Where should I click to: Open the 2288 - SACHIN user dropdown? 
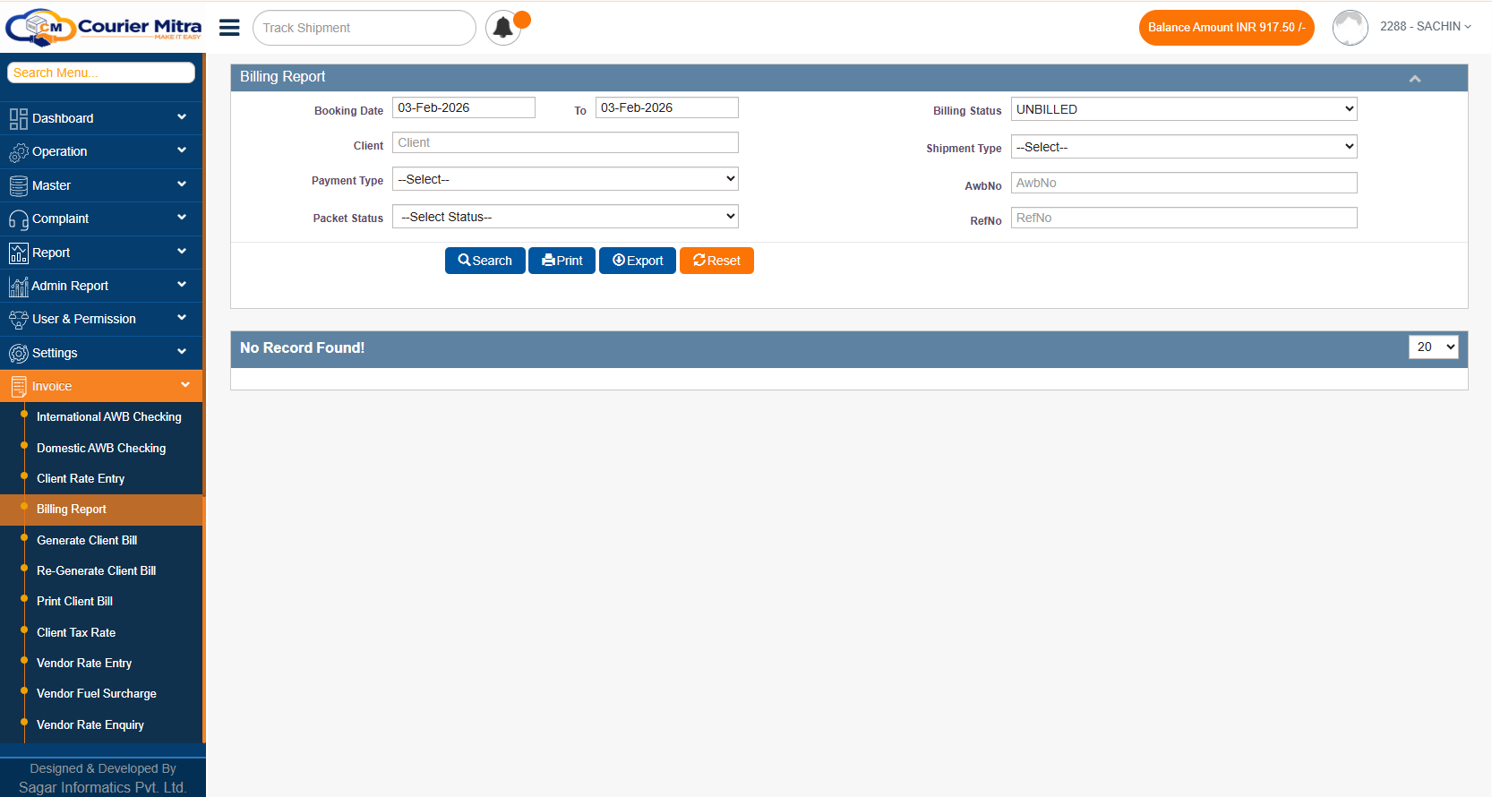coord(1425,27)
